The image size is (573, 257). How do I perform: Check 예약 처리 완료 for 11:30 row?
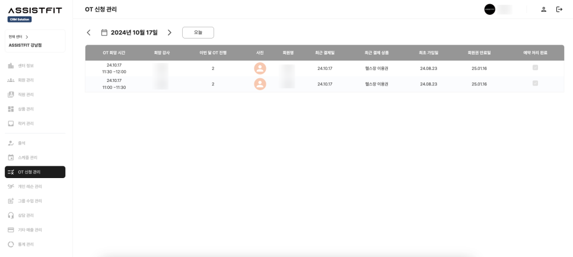[535, 68]
